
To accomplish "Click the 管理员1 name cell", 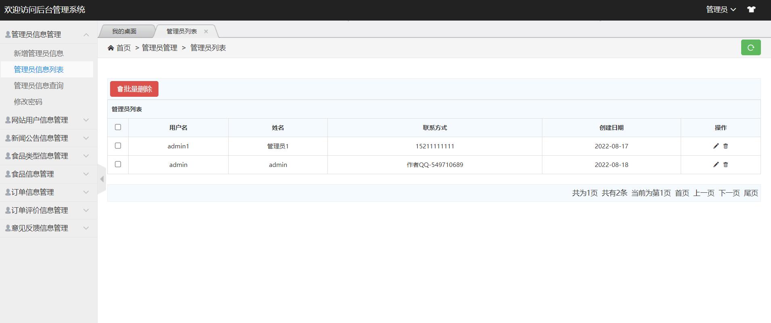I will point(278,146).
